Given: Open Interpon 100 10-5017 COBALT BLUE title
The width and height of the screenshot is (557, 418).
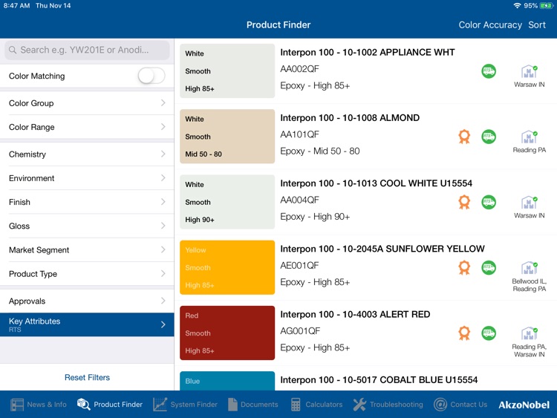Looking at the screenshot, I should [379, 380].
